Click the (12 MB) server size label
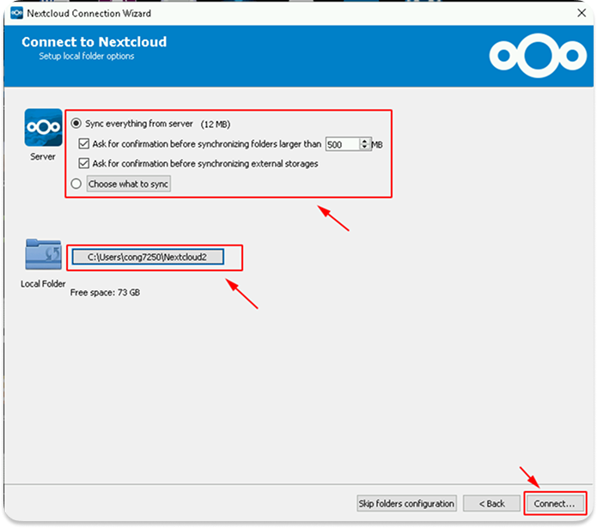The width and height of the screenshot is (597, 528). coord(216,124)
